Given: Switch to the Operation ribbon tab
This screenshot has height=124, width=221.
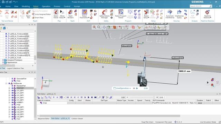Looking at the screenshot, I should click(46, 6).
